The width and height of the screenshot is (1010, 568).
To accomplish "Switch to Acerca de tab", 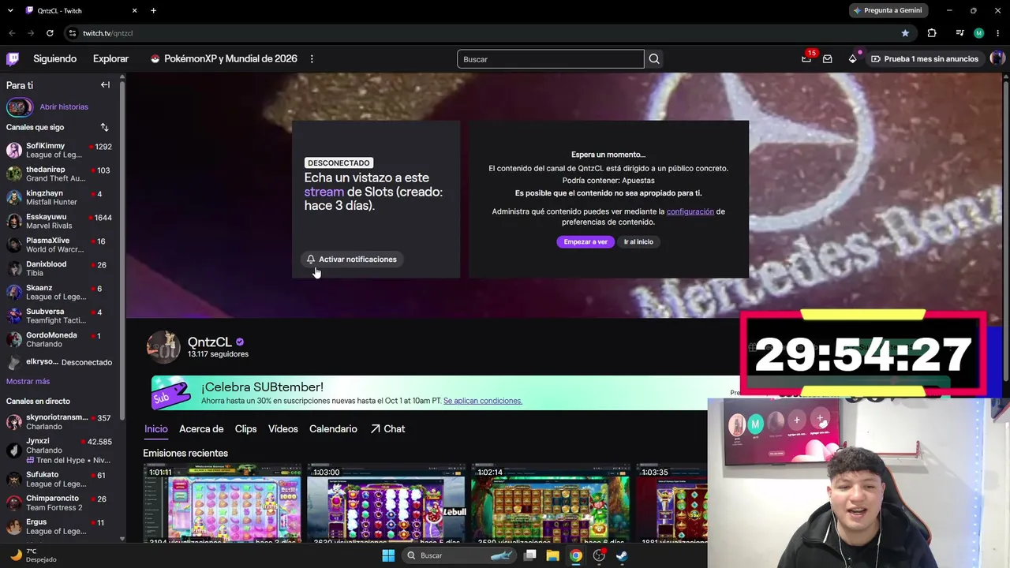I will (x=201, y=429).
